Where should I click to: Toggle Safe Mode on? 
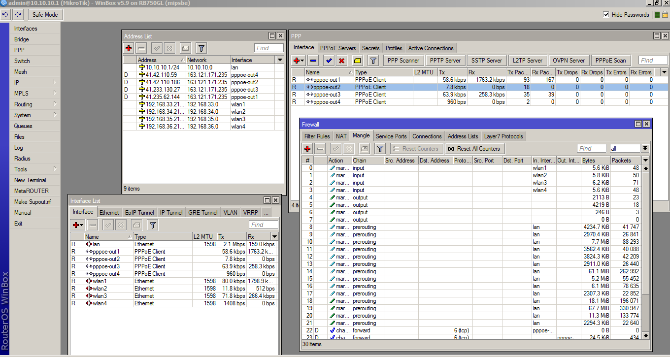pos(45,14)
